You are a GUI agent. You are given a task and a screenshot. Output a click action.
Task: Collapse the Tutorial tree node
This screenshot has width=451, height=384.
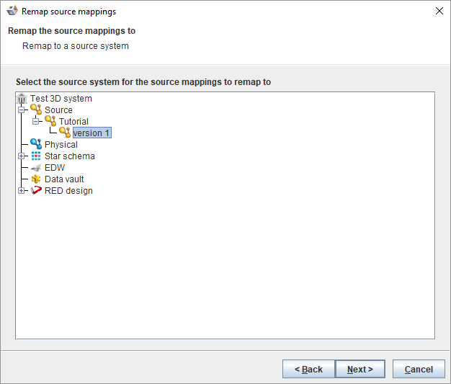36,122
